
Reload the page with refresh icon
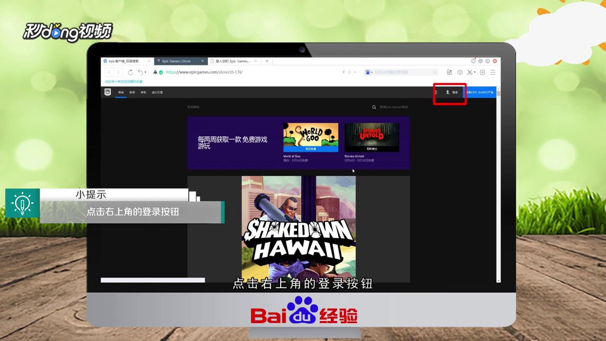[131, 72]
